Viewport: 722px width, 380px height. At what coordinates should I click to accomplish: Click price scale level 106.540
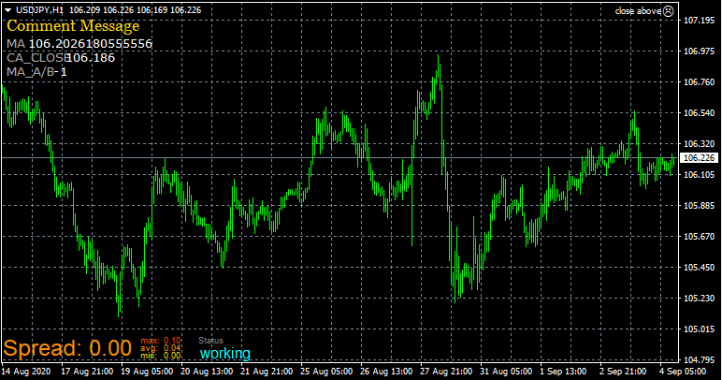[699, 113]
